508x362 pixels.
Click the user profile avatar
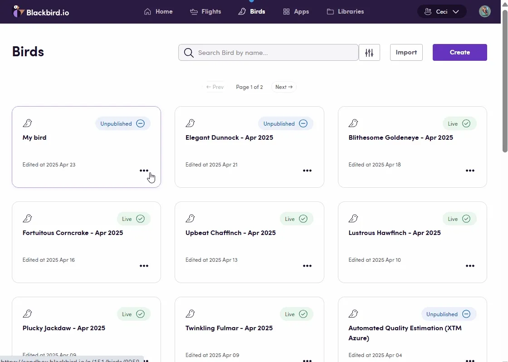click(x=484, y=12)
